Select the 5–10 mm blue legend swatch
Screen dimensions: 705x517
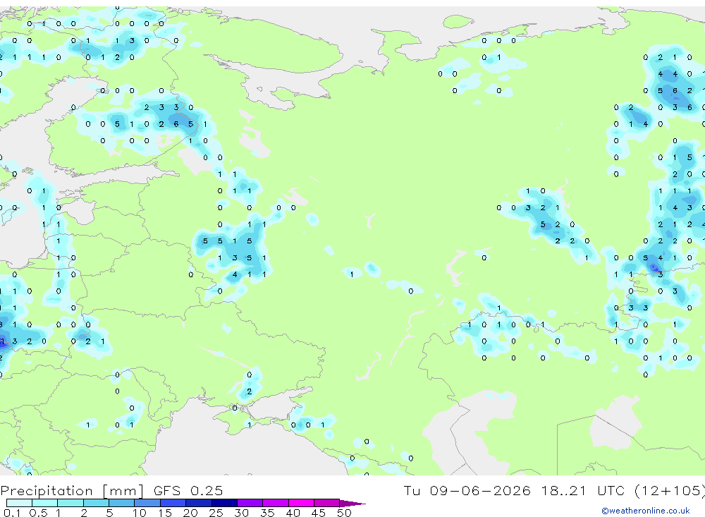click(122, 503)
